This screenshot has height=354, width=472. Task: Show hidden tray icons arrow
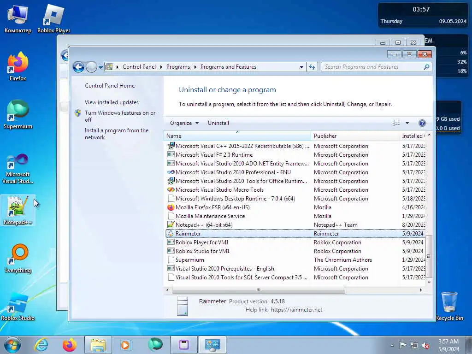[x=392, y=345]
